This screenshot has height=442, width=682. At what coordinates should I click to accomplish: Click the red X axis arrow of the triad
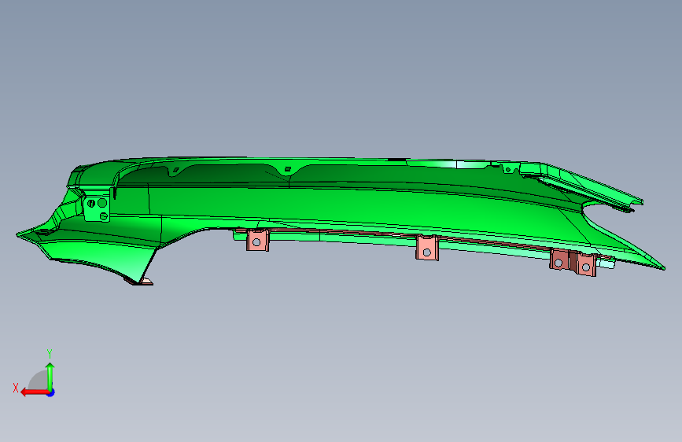[34, 392]
